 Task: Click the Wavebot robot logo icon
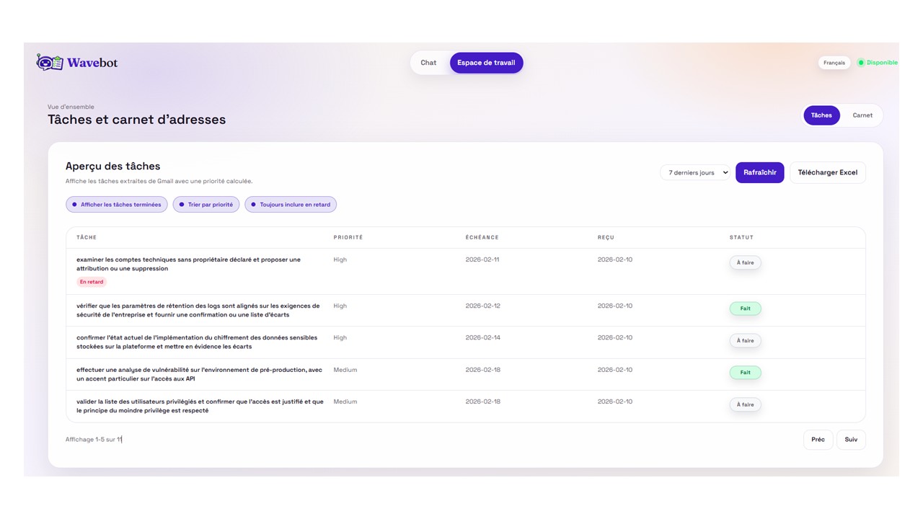pyautogui.click(x=50, y=63)
